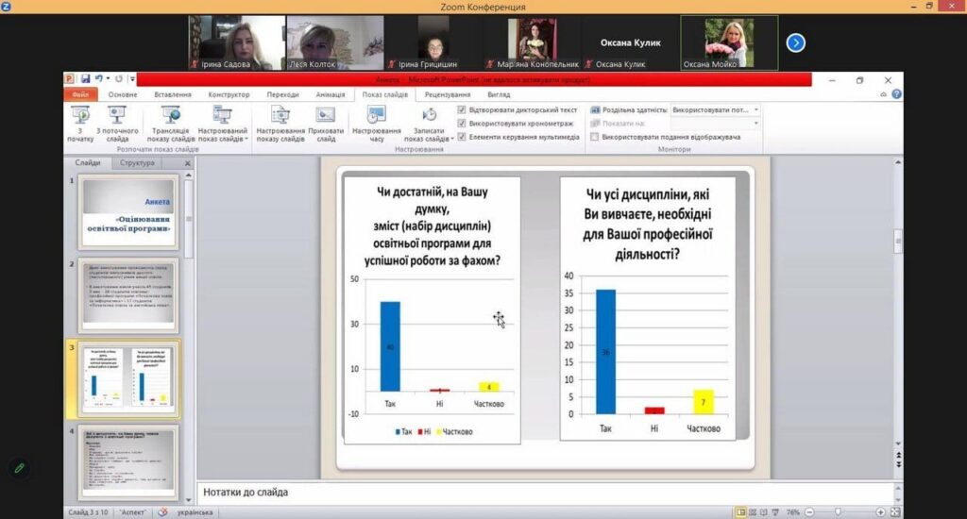
Task: Show more Zoom participants with arrow button
Action: [795, 42]
